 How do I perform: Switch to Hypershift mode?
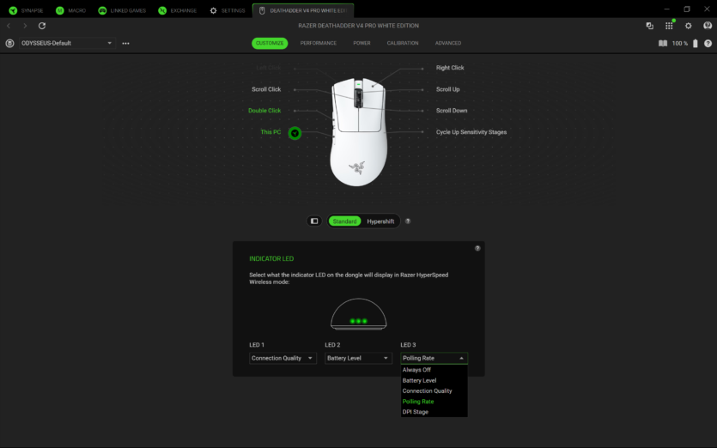pyautogui.click(x=380, y=221)
